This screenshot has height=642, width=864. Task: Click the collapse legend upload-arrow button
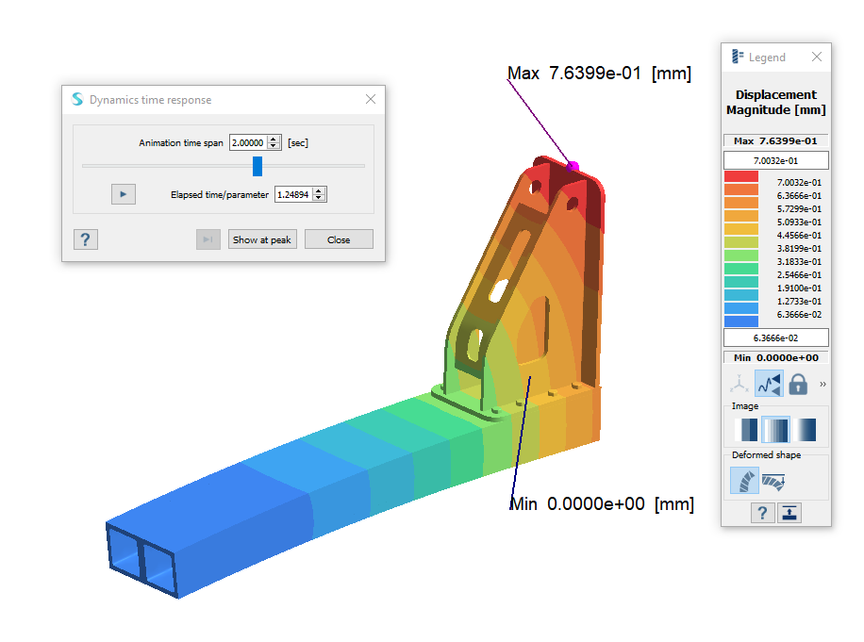click(x=789, y=513)
